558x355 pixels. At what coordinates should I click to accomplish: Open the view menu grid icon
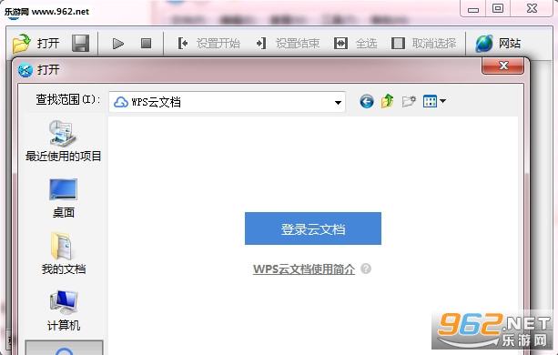pyautogui.click(x=434, y=101)
